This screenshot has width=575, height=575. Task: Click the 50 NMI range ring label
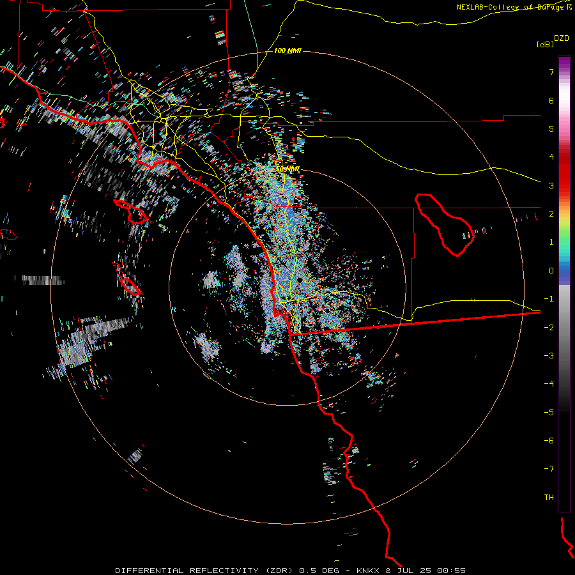tap(288, 169)
